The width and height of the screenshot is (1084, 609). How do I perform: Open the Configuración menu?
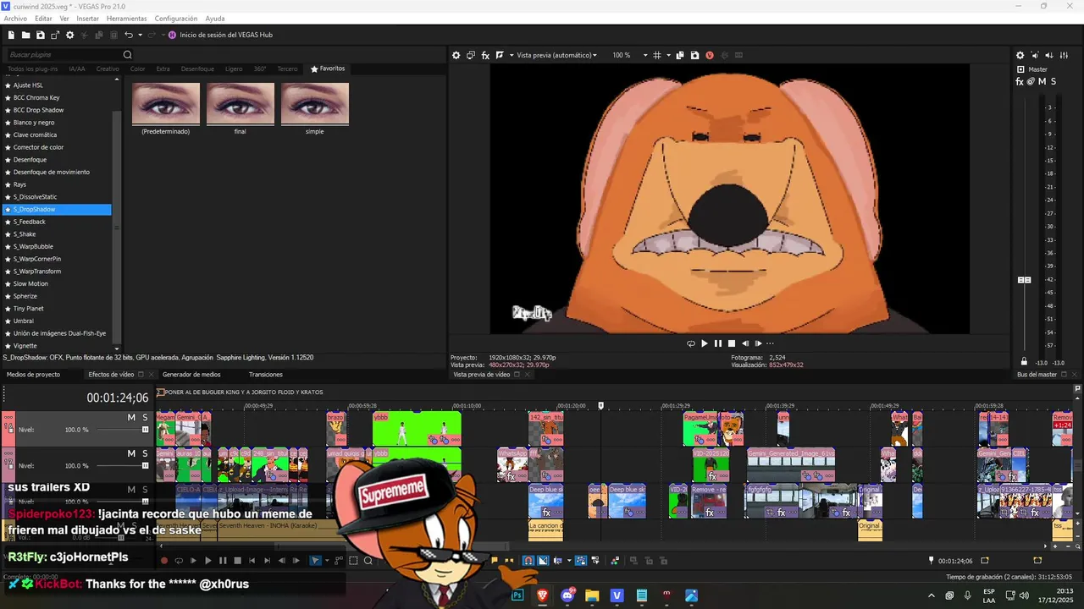coord(176,19)
